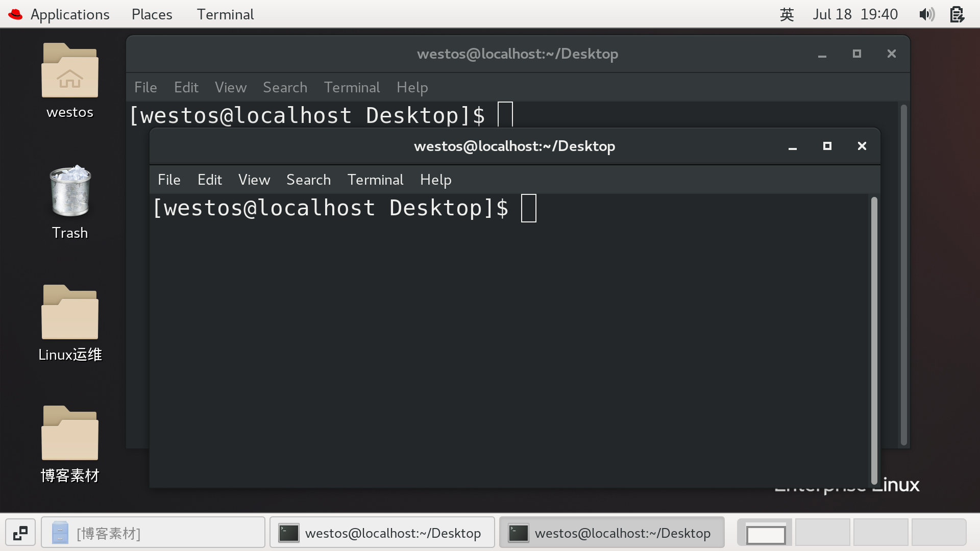Screen dimensions: 980x551
Task: Click the front terminal vertical scrollbar
Action: tap(874, 340)
